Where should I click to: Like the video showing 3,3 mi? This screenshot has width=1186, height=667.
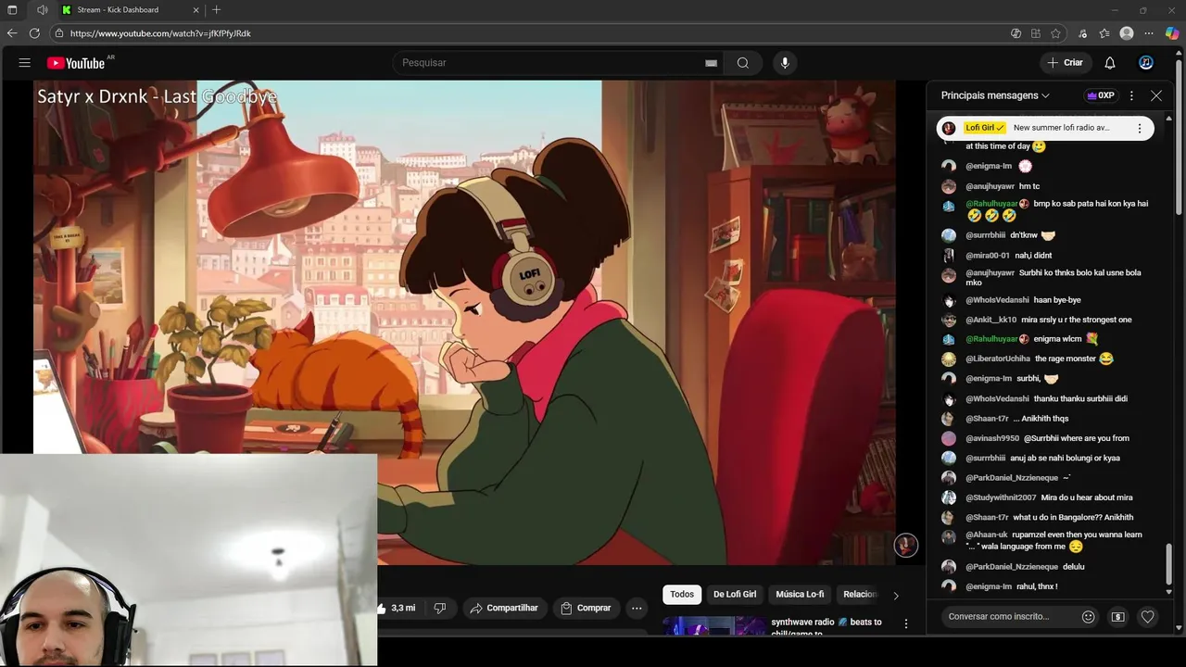click(x=398, y=608)
